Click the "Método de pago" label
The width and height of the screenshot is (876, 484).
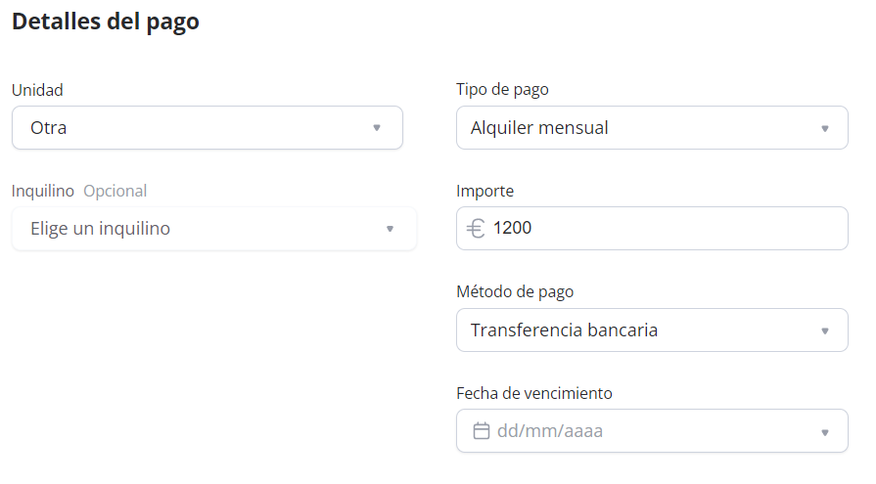click(515, 291)
